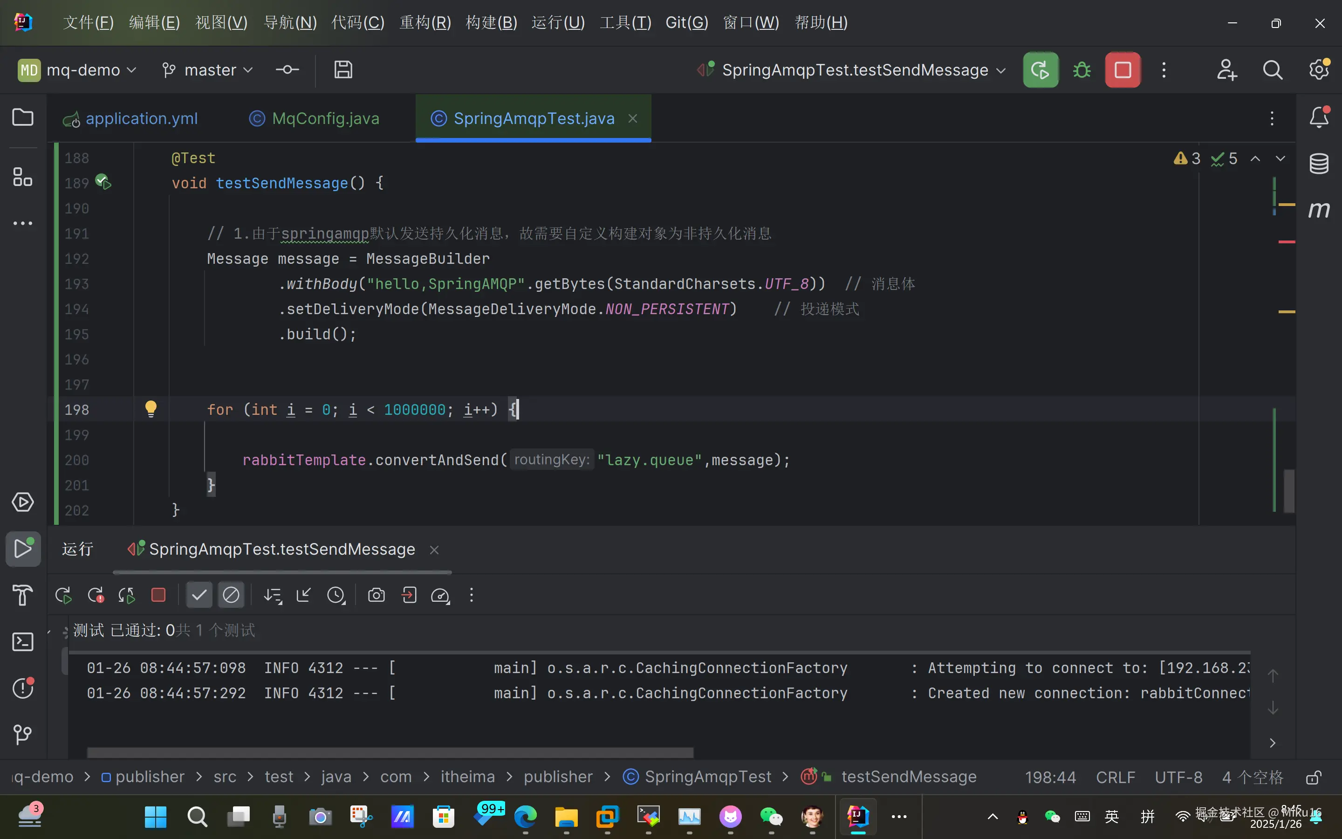Open the Structure tool window
The image size is (1342, 839).
[23, 177]
